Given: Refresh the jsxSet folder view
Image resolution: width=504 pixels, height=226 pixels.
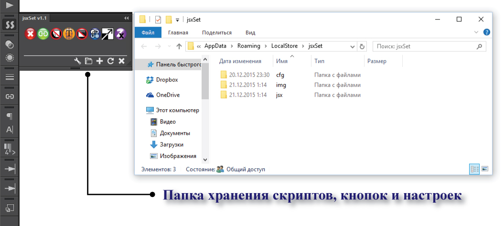Looking at the screenshot, I should [362, 46].
